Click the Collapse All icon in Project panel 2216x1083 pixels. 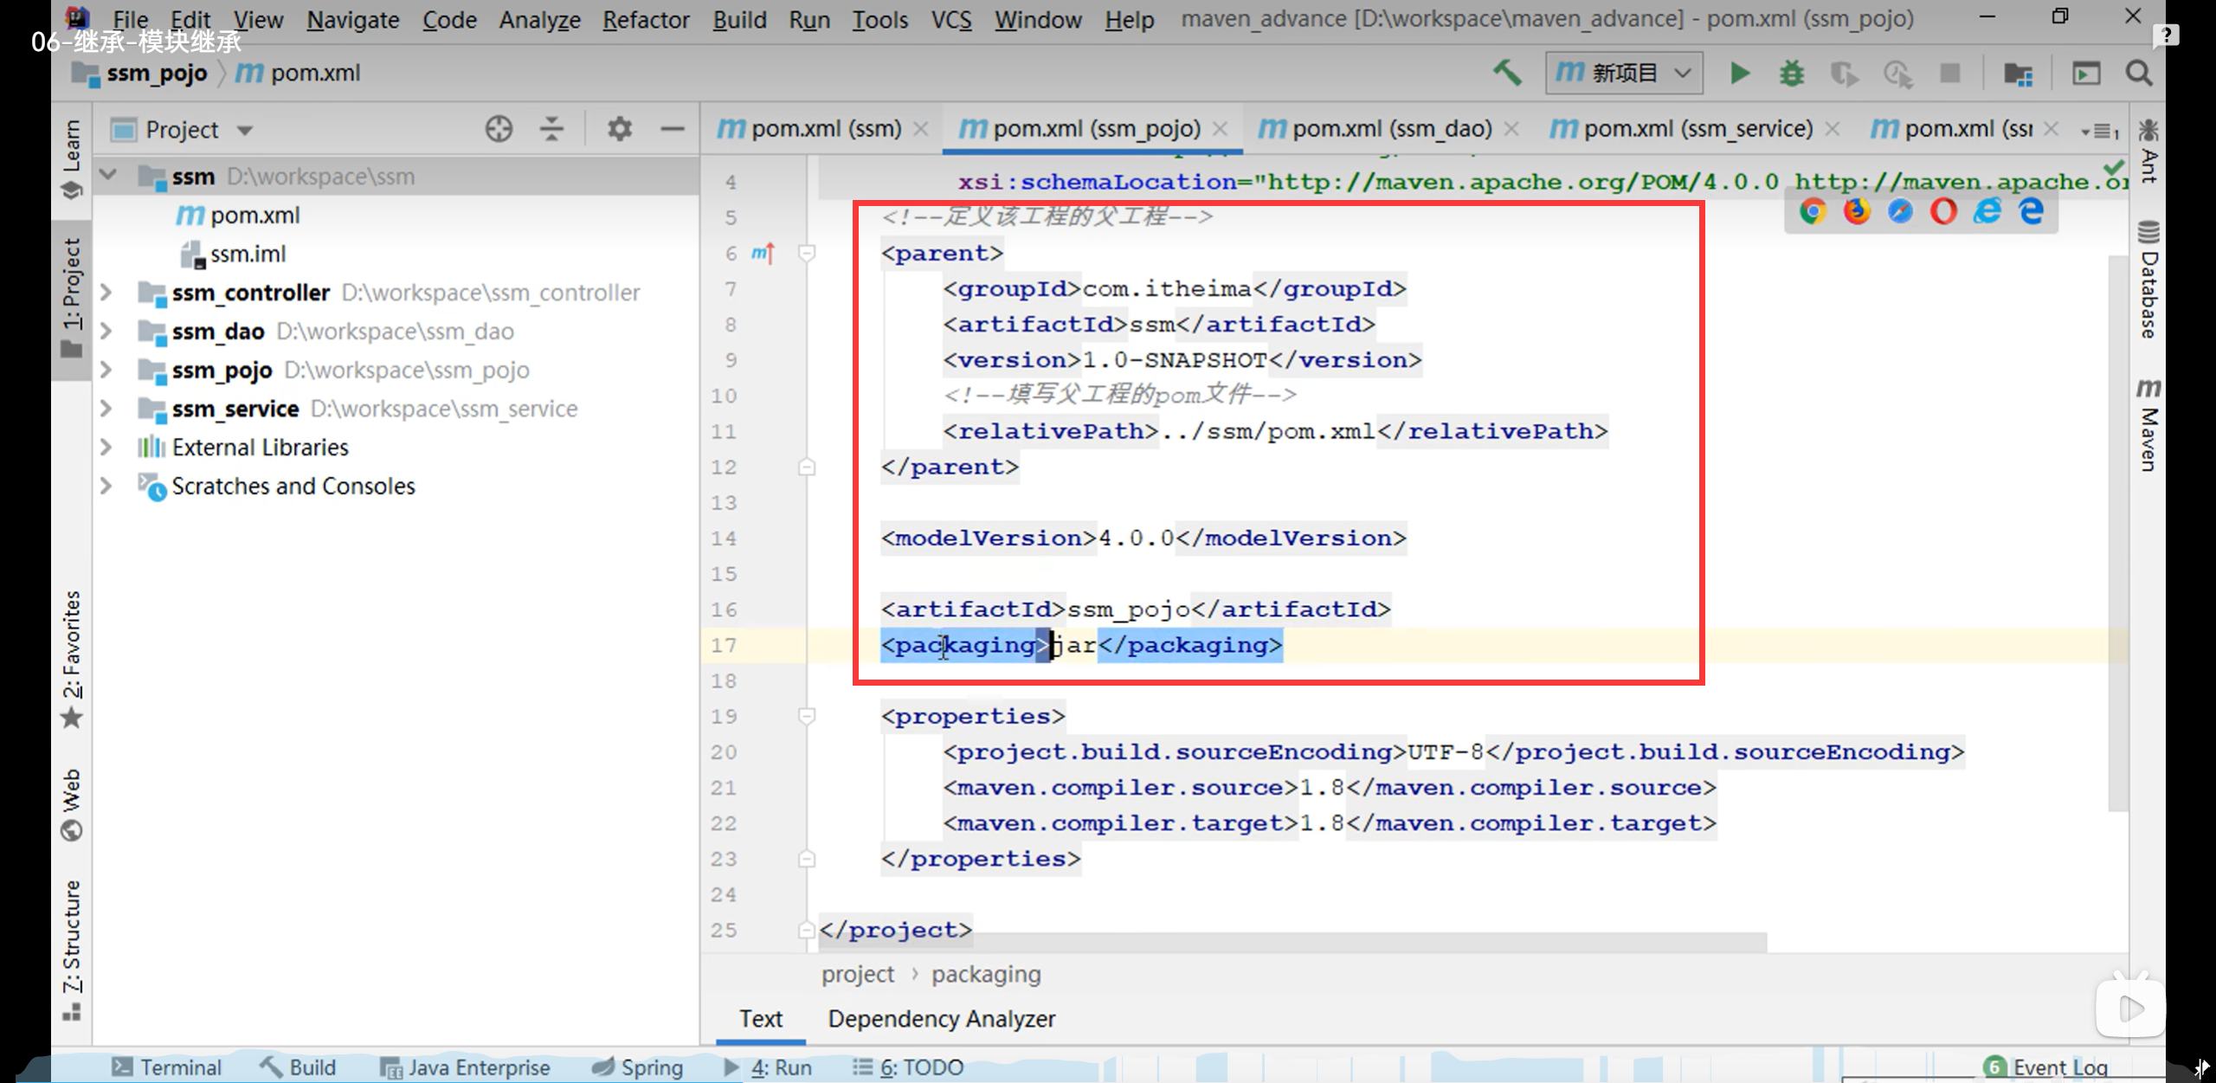click(551, 129)
